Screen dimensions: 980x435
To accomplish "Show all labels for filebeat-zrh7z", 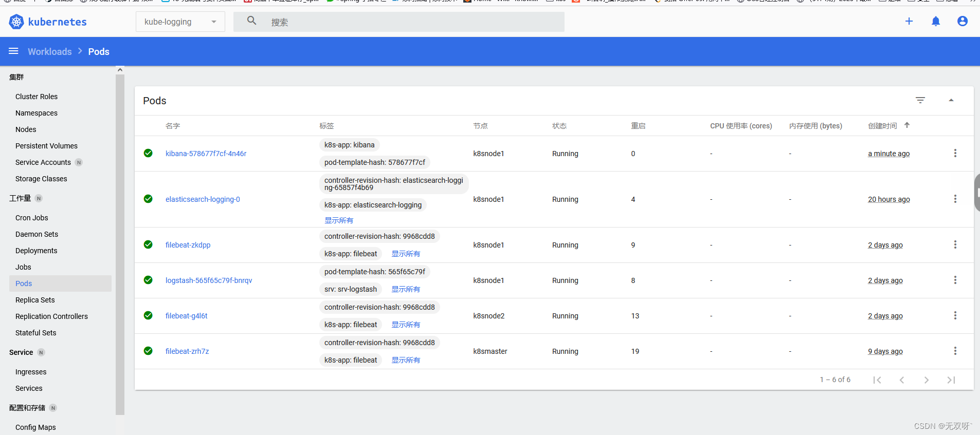I will (x=406, y=360).
